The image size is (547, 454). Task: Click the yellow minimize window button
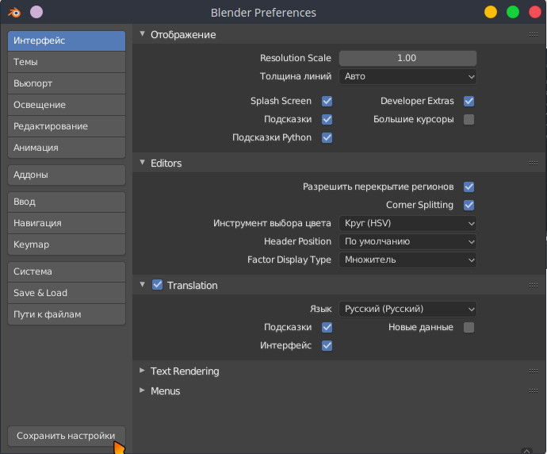click(491, 12)
